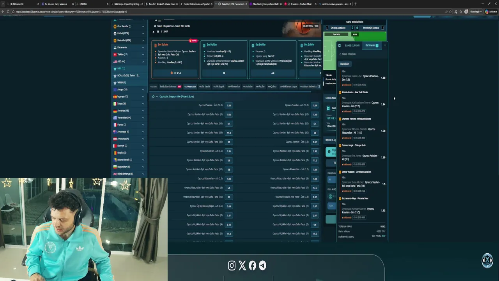Select Oyuncu Ribaundları Alt (2.5) odds 1.84
499x281 pixels.
[x=229, y=179]
